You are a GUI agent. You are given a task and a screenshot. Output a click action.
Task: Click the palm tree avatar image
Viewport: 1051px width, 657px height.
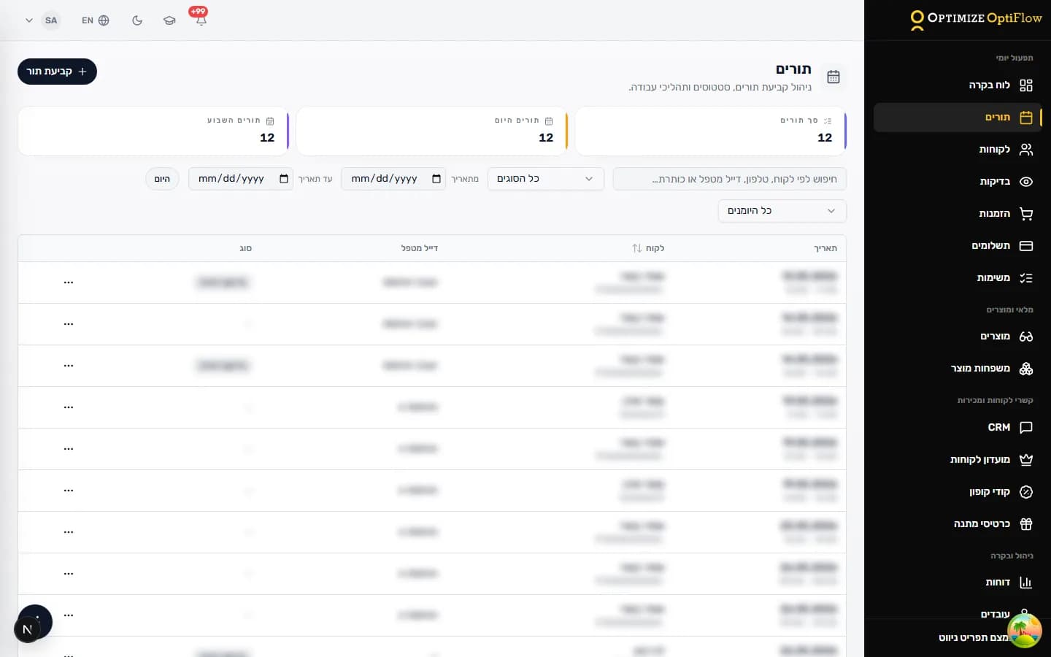pos(1025,630)
